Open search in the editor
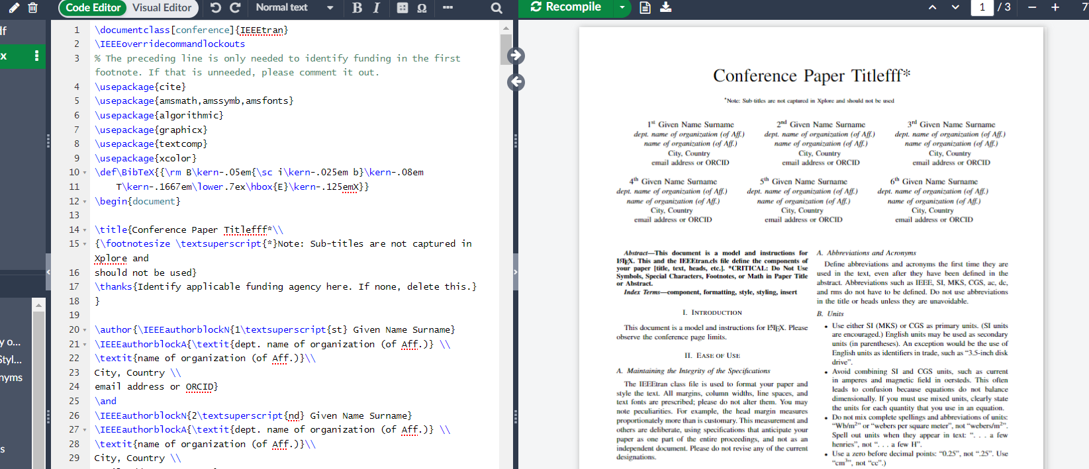This screenshot has height=469, width=1089. pos(497,8)
